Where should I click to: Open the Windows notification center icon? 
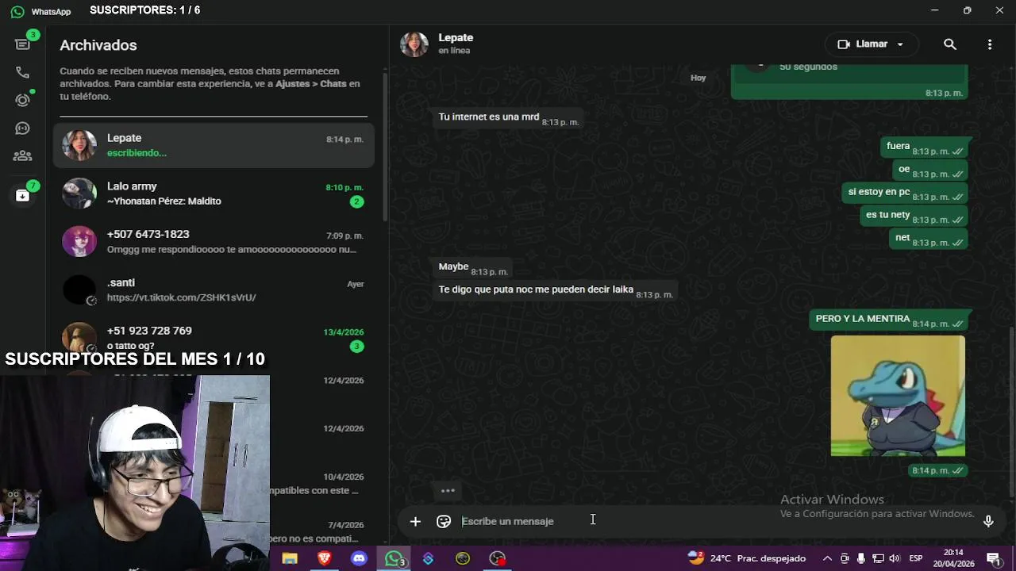pyautogui.click(x=993, y=558)
